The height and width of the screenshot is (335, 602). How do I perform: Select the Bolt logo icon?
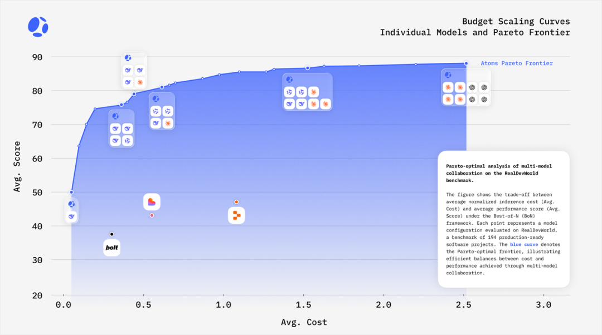click(111, 248)
